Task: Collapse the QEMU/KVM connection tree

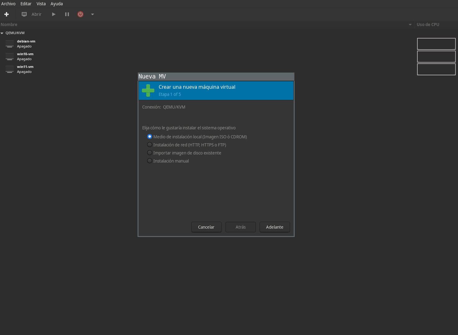Action: coord(2,33)
